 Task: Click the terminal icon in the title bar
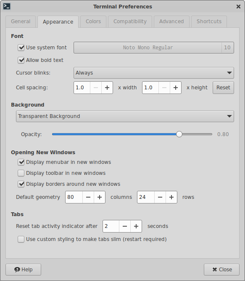[7, 6]
